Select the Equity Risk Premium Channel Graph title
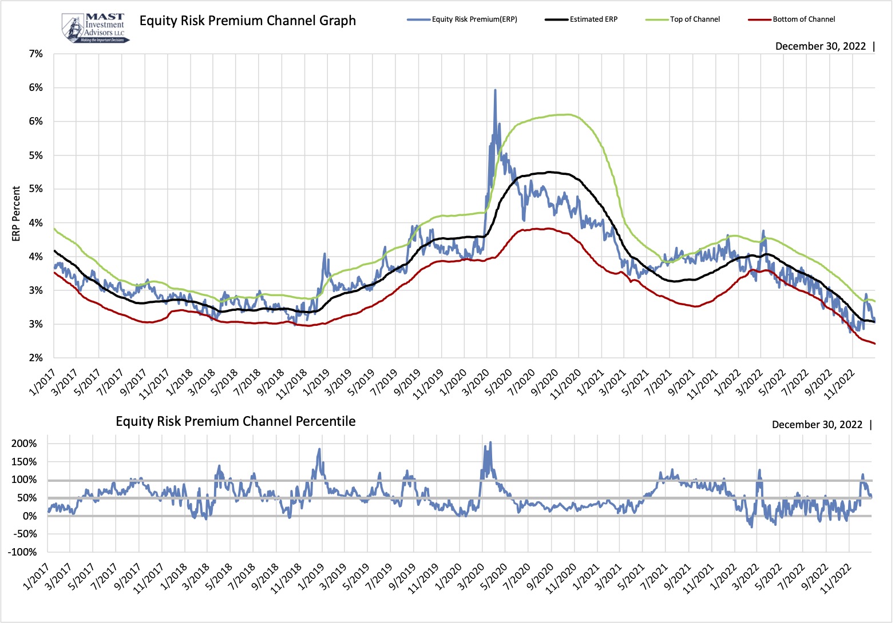This screenshot has height=623, width=895. [248, 21]
